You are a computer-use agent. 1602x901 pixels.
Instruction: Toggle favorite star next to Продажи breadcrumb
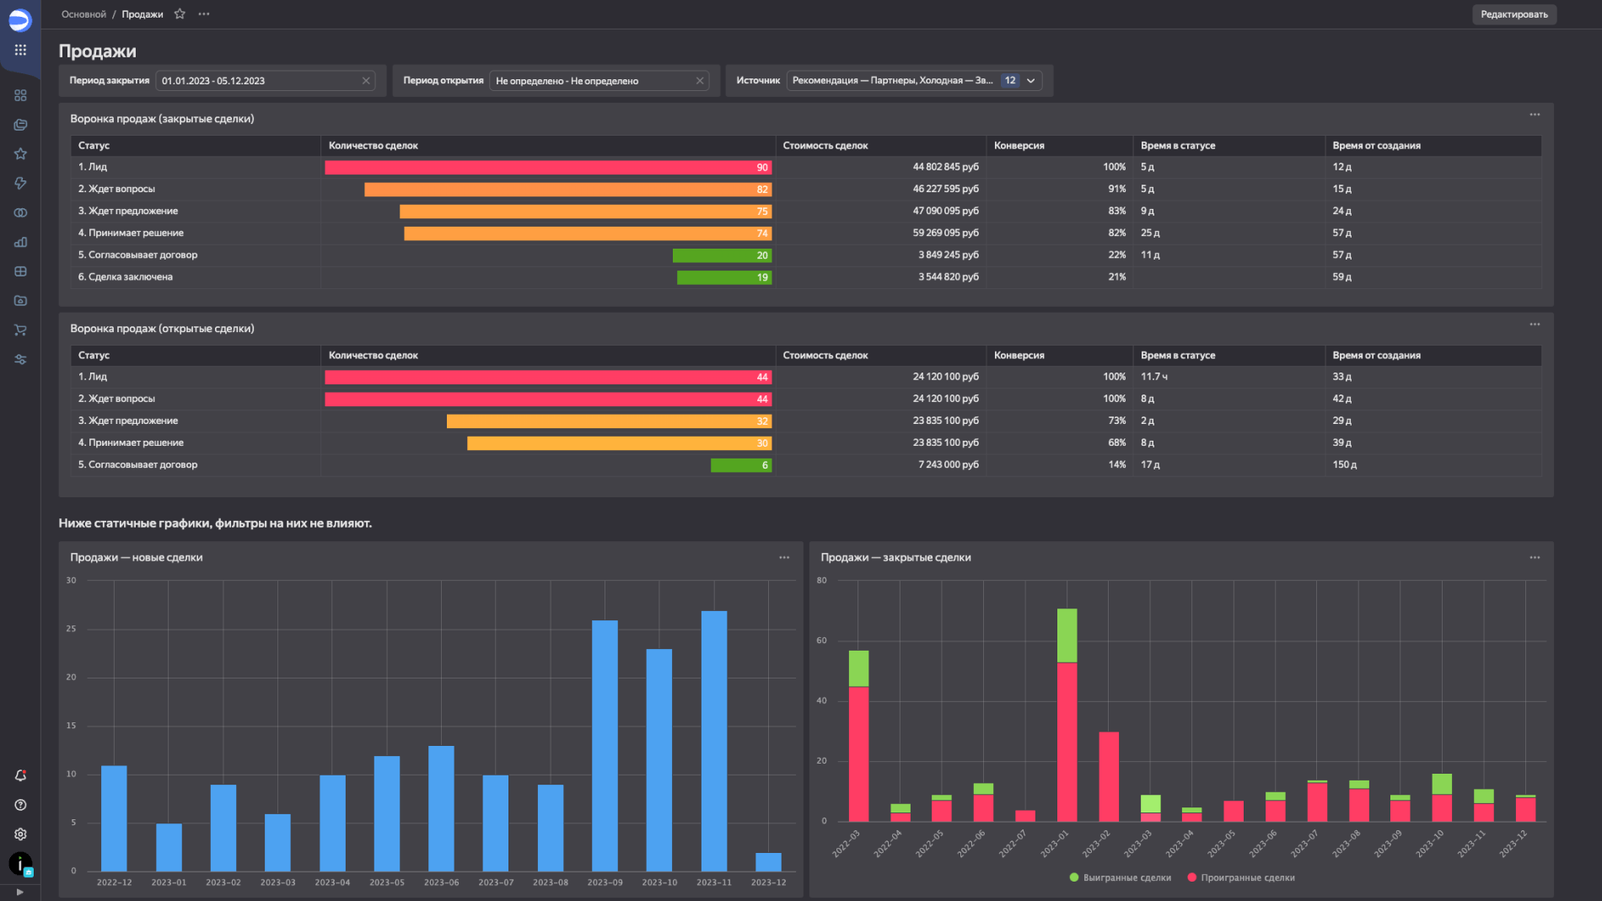tap(180, 14)
